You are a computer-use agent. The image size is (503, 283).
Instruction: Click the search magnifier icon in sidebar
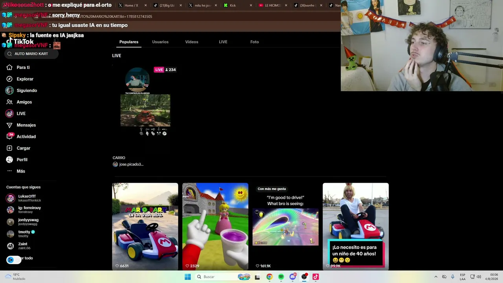click(x=9, y=54)
